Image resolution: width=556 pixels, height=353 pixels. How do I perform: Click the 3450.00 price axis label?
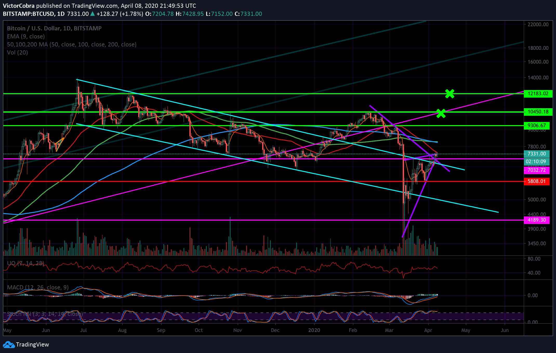pos(537,243)
